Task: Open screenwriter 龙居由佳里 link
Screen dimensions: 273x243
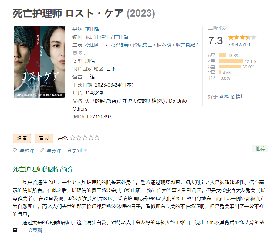Action: (x=97, y=37)
